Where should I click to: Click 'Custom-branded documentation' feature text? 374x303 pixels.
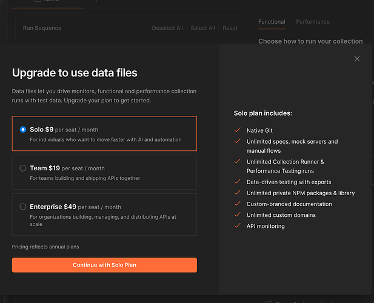pos(289,204)
